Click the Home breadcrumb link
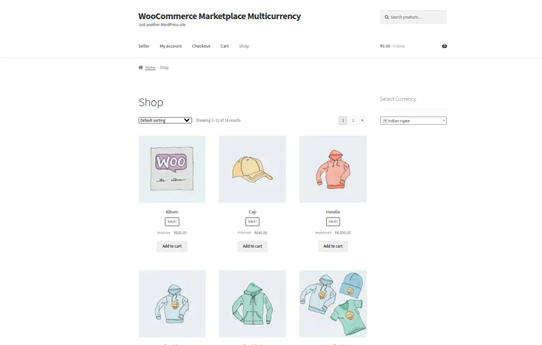This screenshot has height=345, width=542. (150, 67)
